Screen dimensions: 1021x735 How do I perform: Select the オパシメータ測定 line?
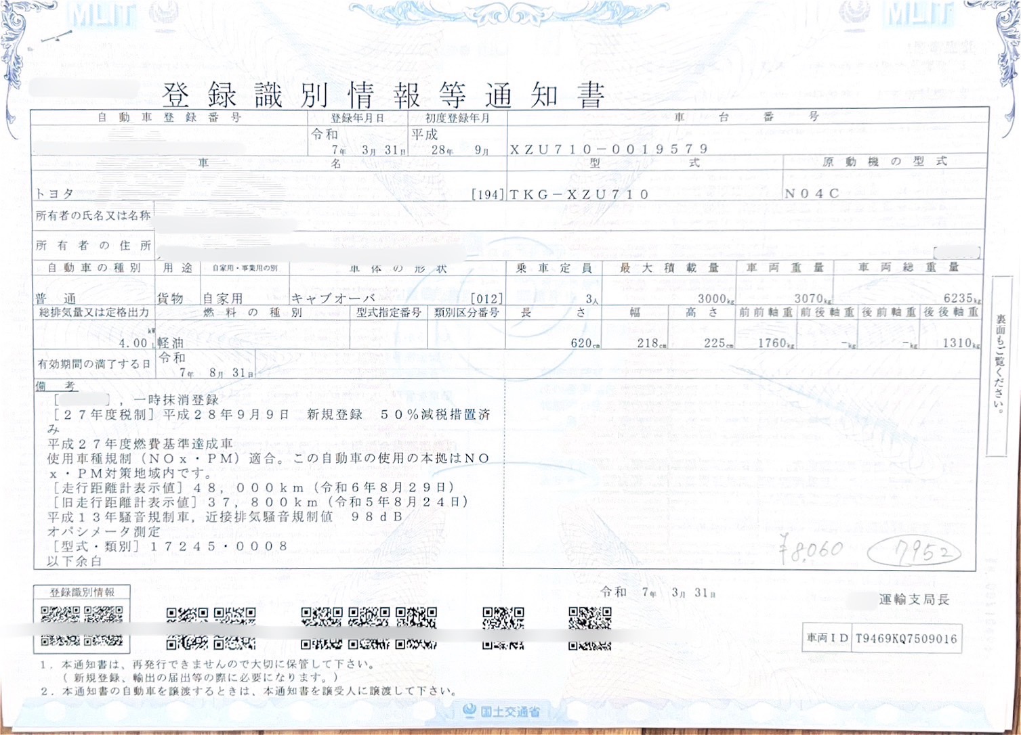pos(104,532)
